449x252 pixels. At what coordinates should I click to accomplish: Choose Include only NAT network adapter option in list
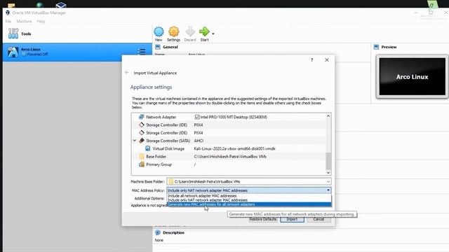pos(249,200)
